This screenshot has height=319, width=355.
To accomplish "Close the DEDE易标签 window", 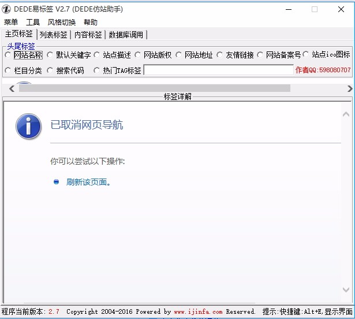I will click(x=341, y=9).
